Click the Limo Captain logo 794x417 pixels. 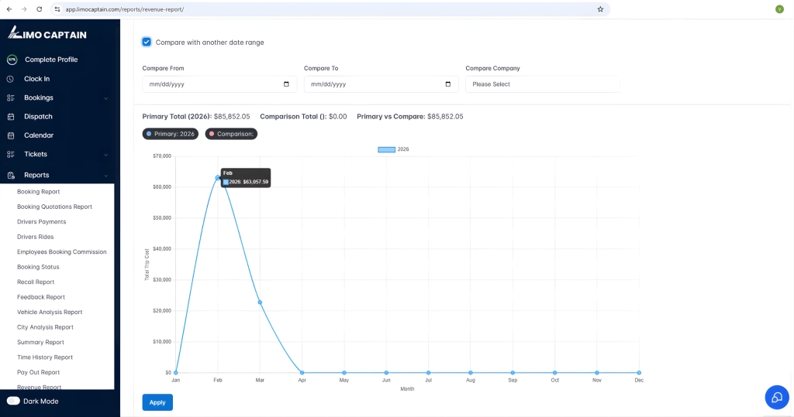(x=47, y=33)
